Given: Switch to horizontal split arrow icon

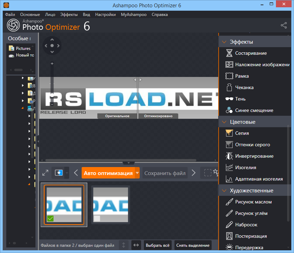Looking at the screenshot, I should [x=136, y=245].
